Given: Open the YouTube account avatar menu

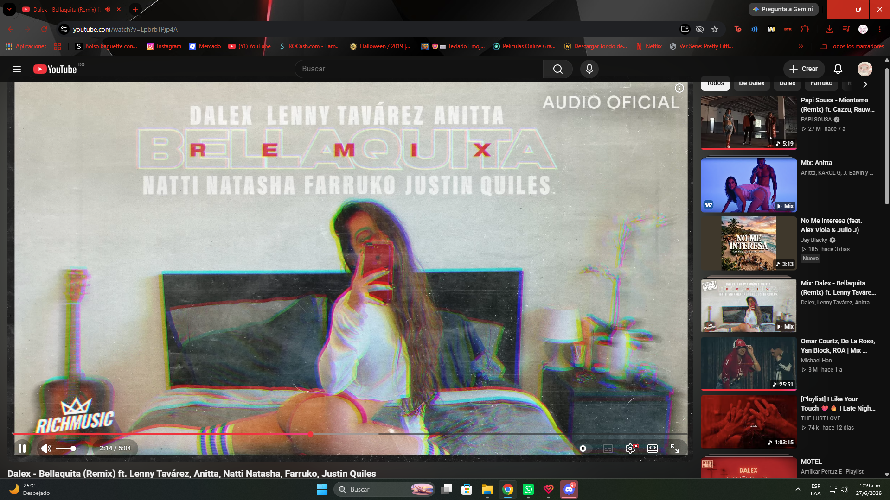Looking at the screenshot, I should 865,69.
